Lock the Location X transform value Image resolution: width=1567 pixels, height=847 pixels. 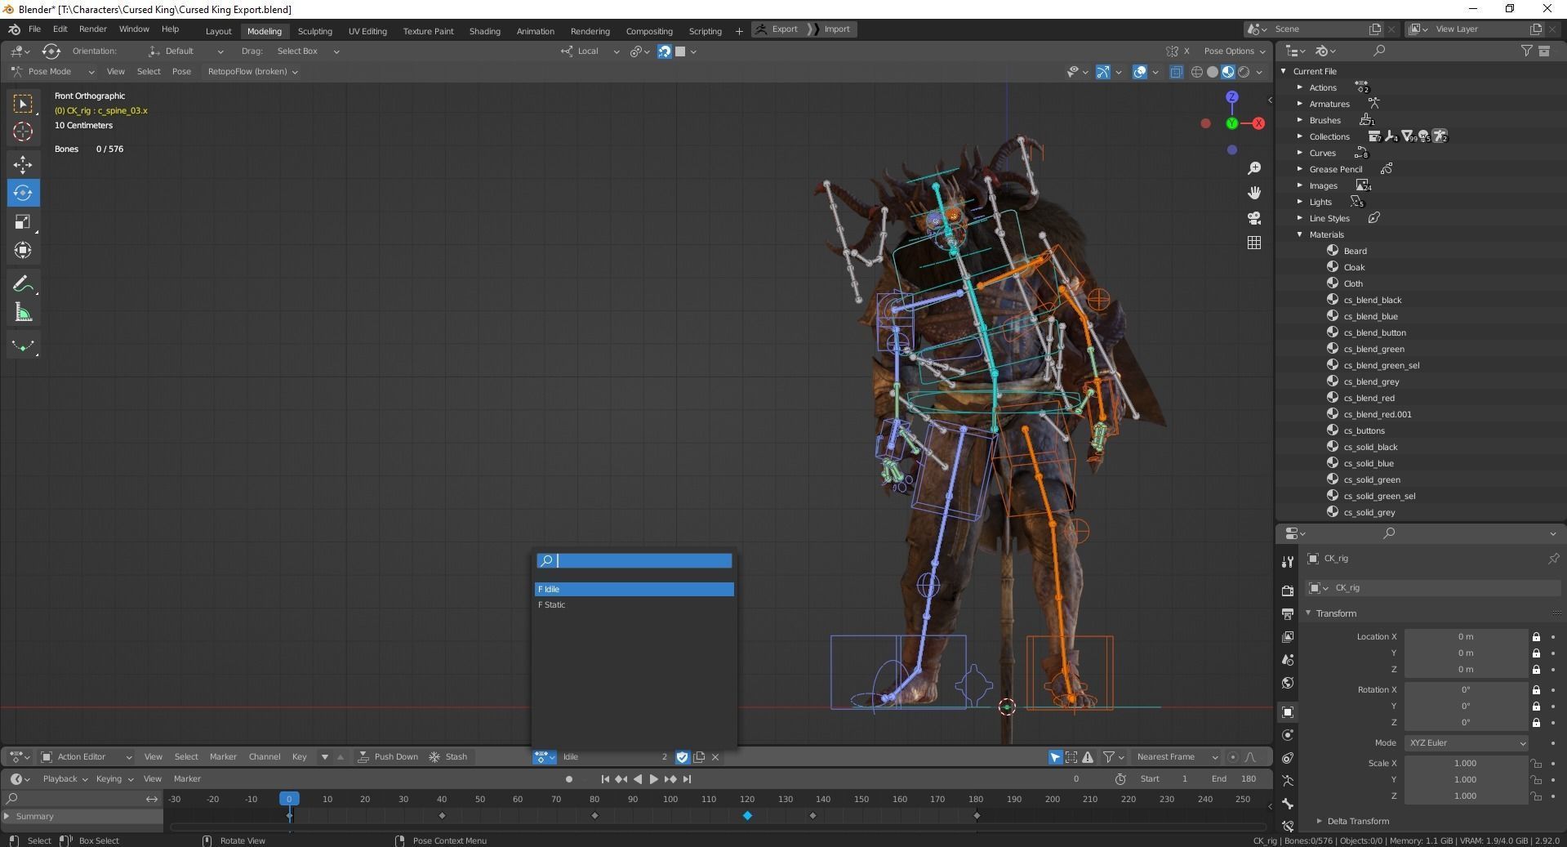(1536, 637)
